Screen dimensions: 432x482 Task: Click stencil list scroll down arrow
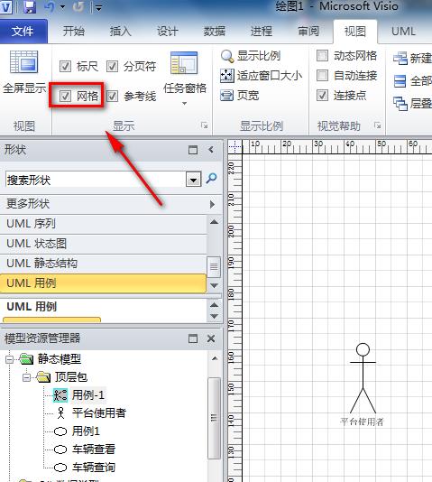[x=214, y=285]
